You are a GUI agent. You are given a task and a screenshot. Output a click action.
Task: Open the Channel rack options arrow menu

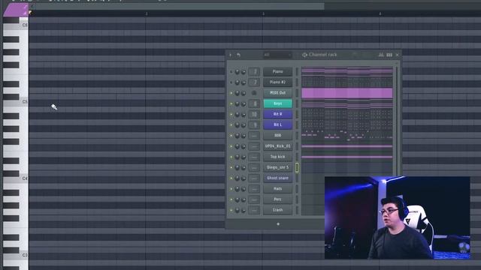click(x=231, y=55)
